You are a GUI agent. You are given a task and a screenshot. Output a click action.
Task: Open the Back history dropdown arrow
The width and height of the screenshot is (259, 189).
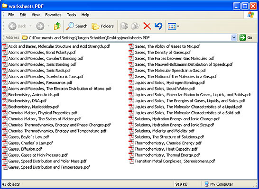(30, 26)
